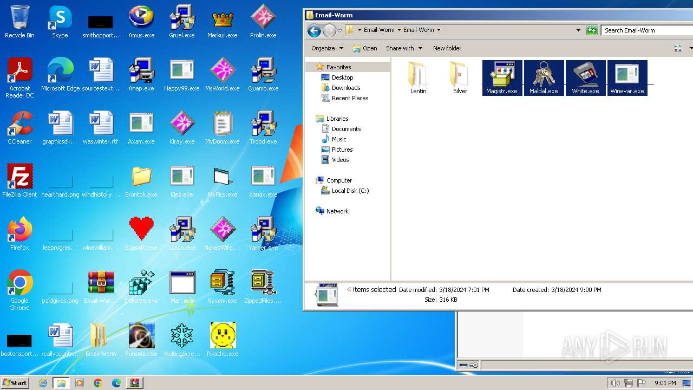This screenshot has width=693, height=390.
Task: Select White.exe in the Explorer window
Action: [585, 78]
